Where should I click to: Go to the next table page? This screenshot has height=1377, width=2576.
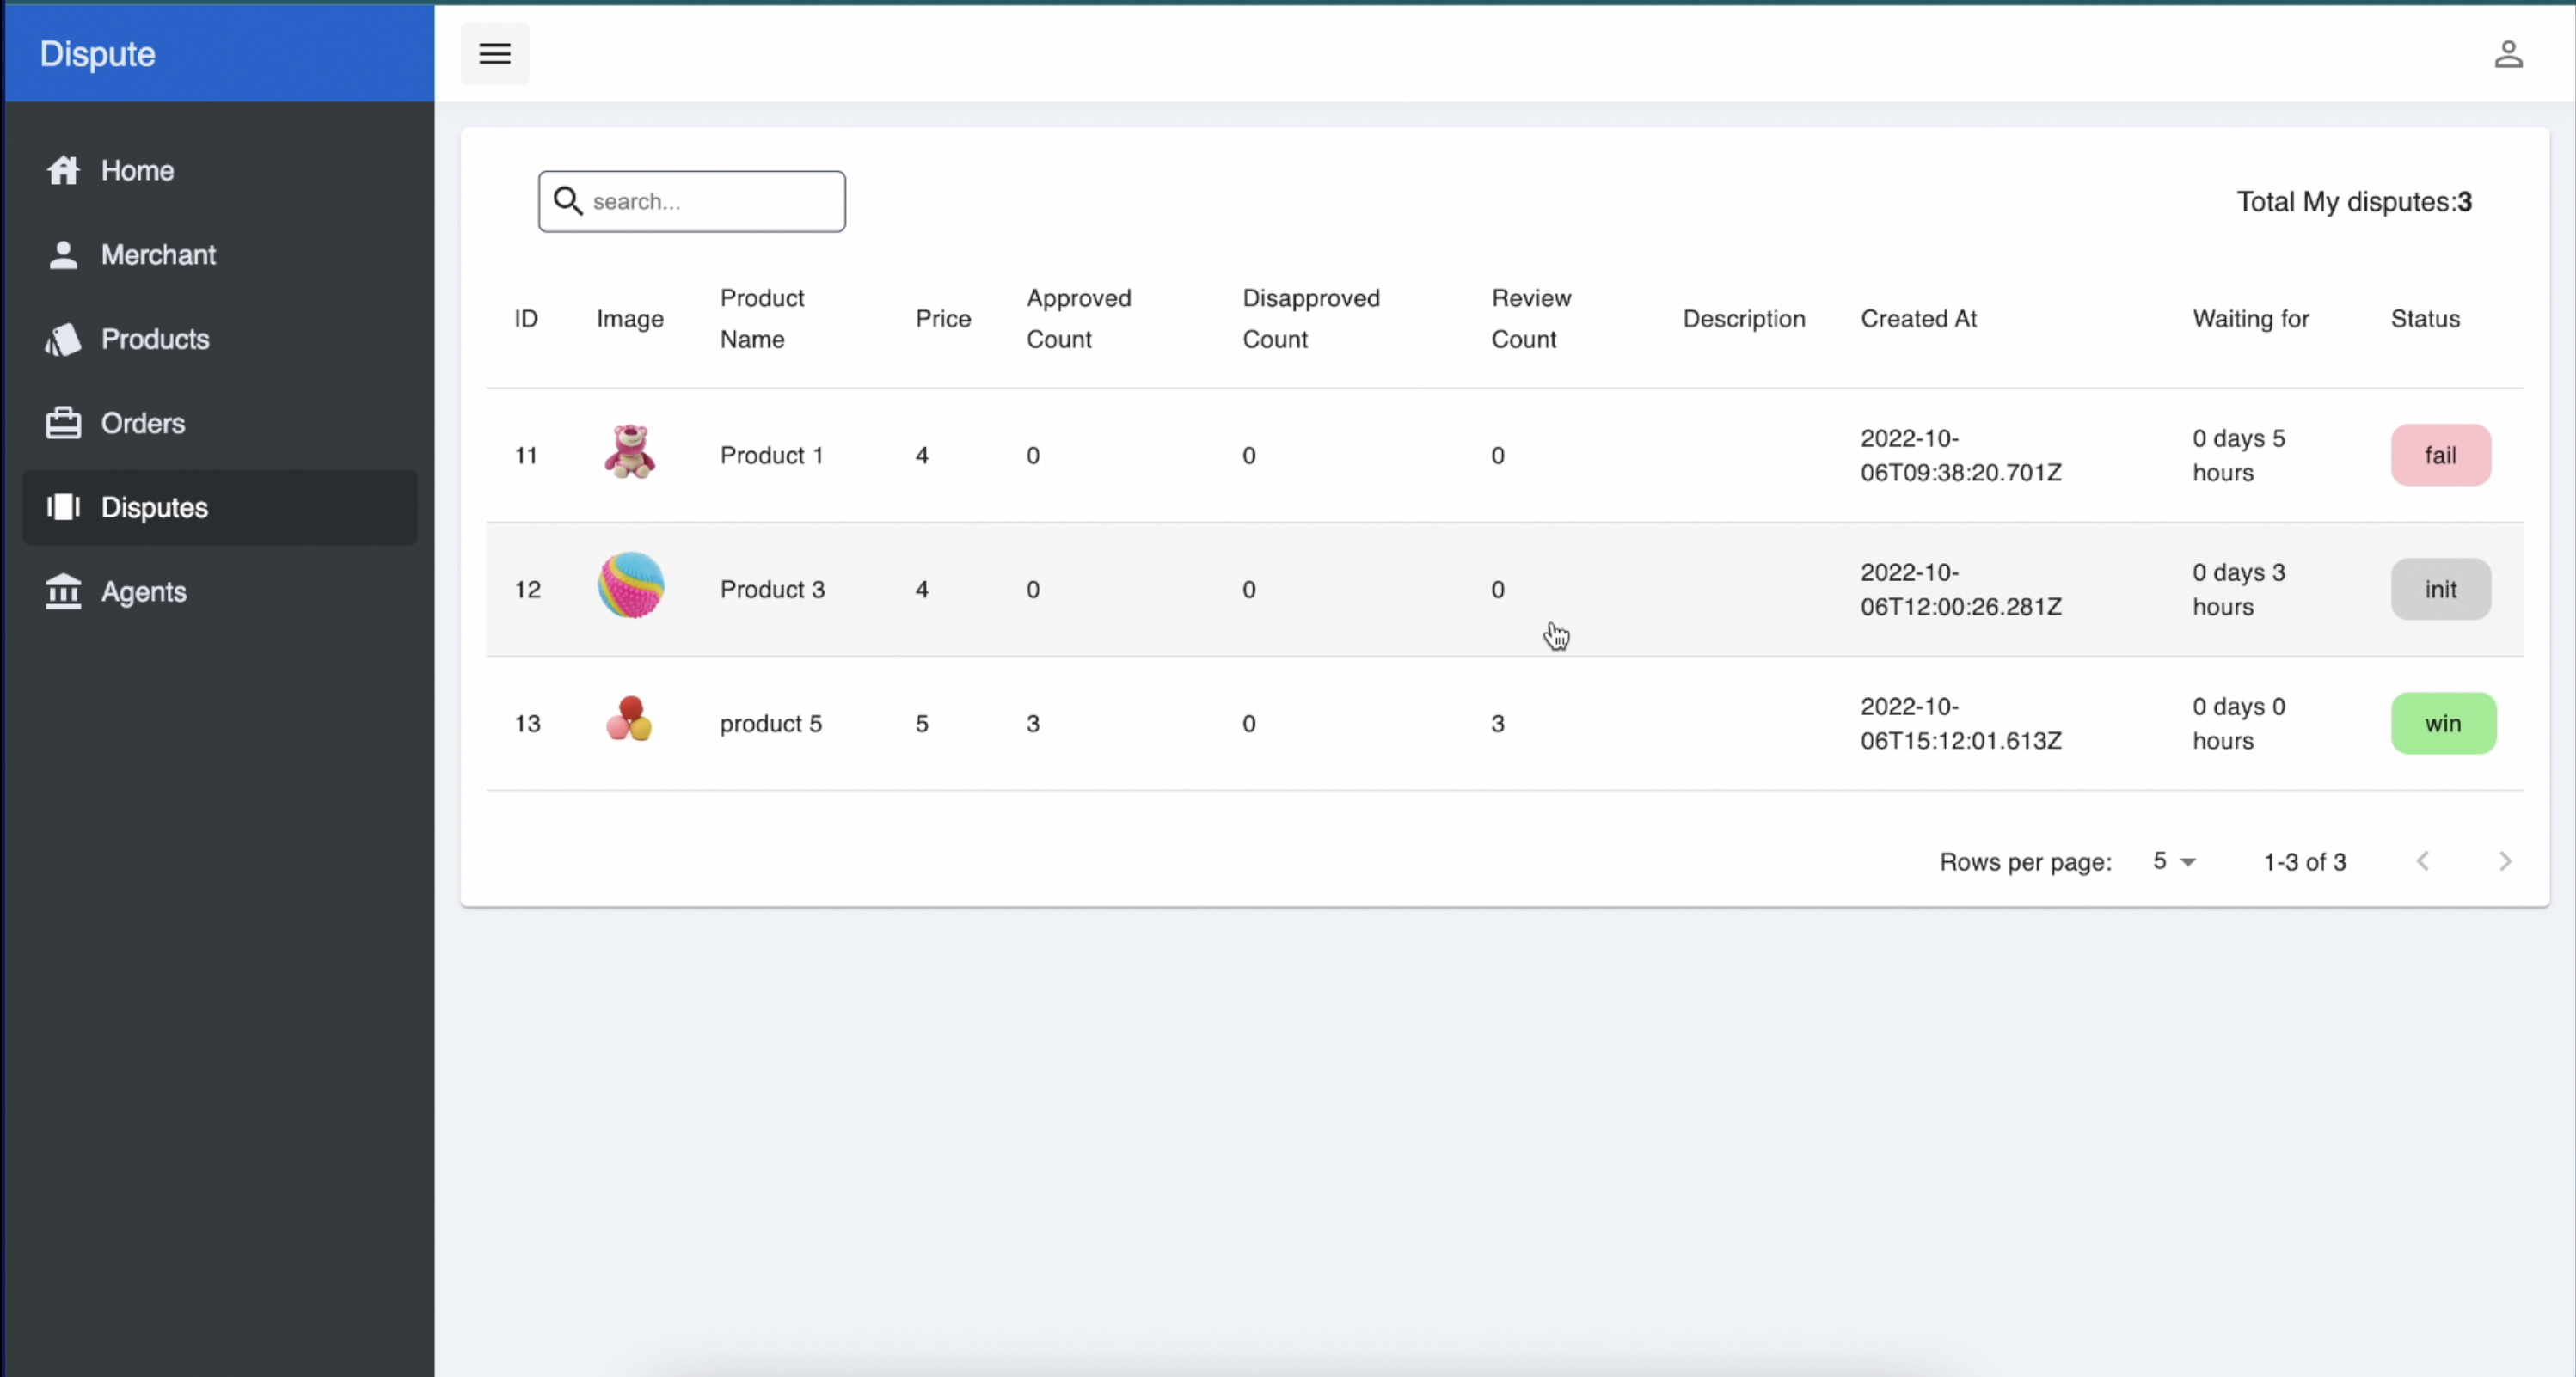2504,861
